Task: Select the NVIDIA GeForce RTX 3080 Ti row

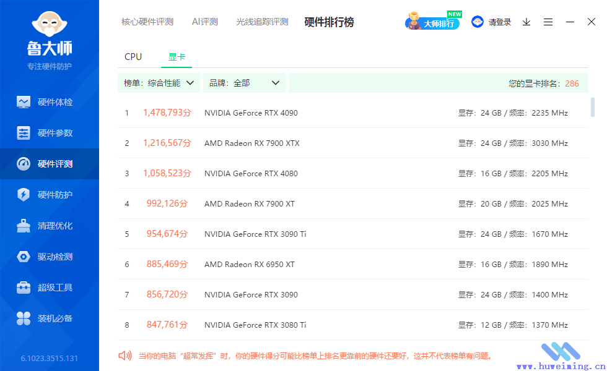Action: (353, 325)
